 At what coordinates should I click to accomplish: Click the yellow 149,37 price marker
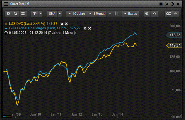pos(174,45)
